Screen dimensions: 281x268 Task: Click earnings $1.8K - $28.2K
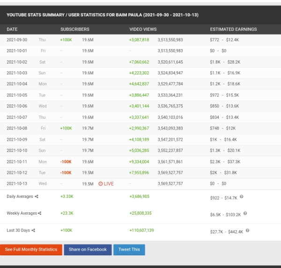225,62
